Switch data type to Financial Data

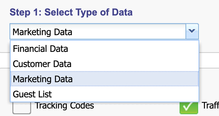tap(104, 49)
